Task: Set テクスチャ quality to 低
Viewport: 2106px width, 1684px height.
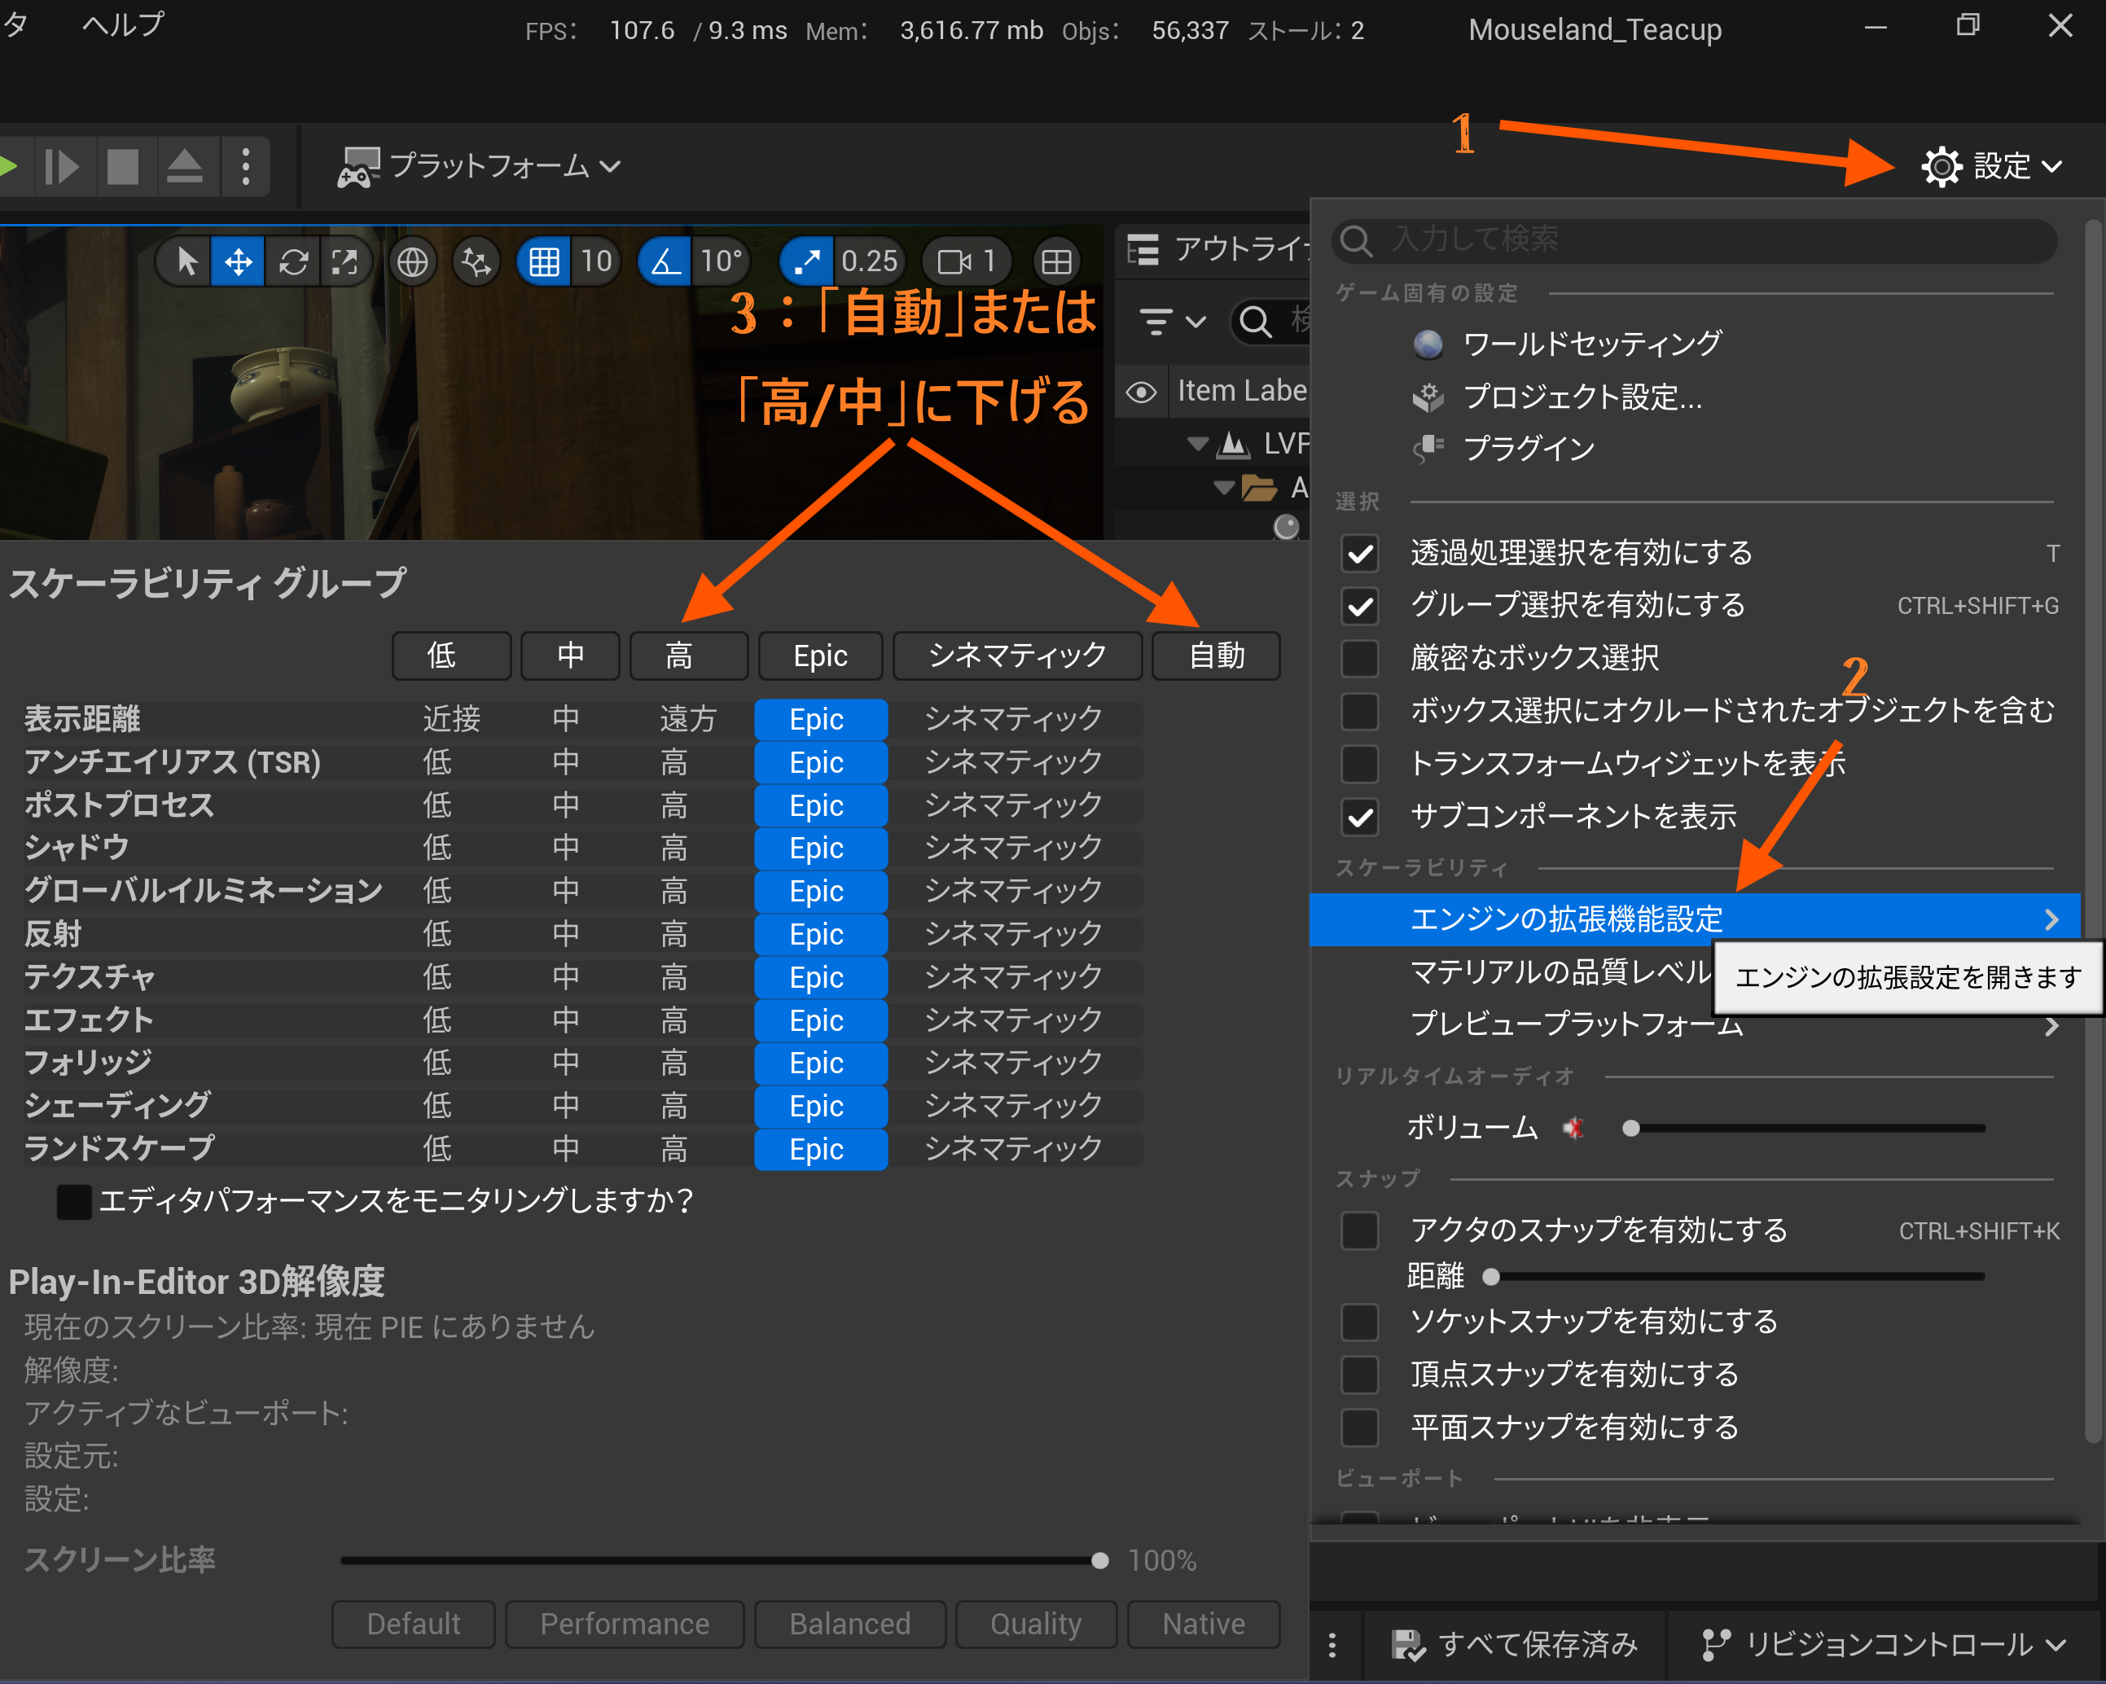Action: tap(437, 978)
